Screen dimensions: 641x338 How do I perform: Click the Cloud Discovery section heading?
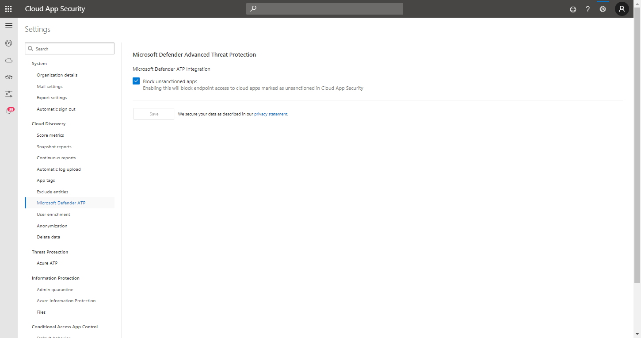pos(49,124)
